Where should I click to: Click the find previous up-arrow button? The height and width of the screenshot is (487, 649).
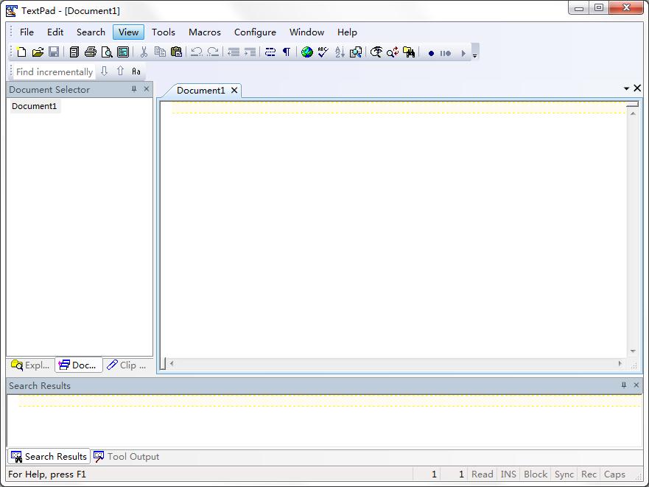(x=120, y=71)
